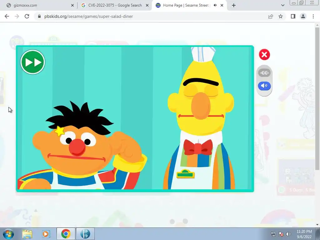Viewport: 320px width, 240px height.
Task: Open Windows Explorer from the taskbar
Action: coord(27,234)
